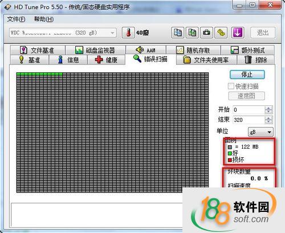Enable the 快速扫描 checkbox
The image size is (285, 233).
(x=231, y=86)
